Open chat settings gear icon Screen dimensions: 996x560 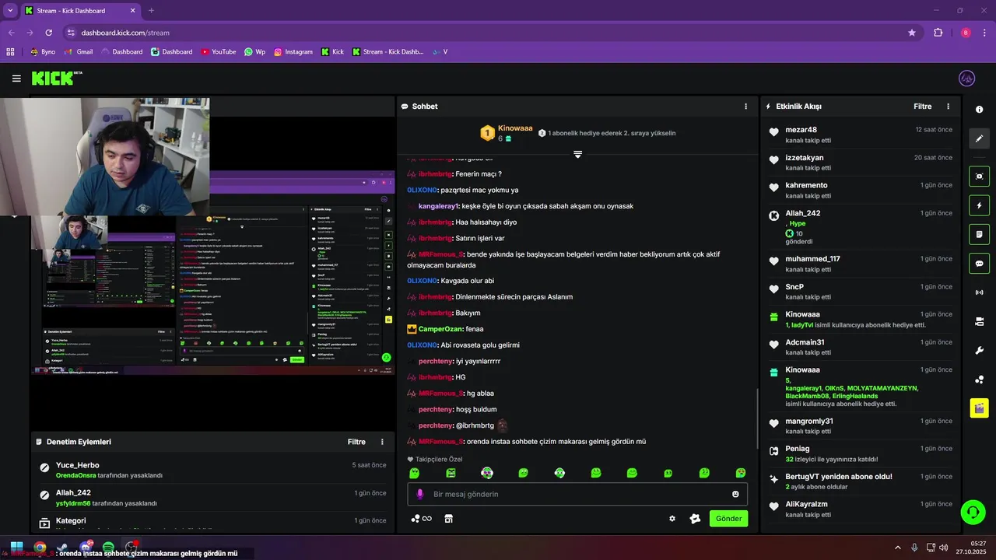coord(672,519)
